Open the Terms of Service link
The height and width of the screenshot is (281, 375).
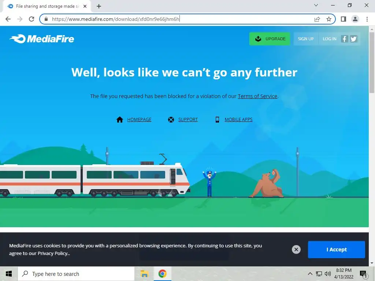[257, 96]
